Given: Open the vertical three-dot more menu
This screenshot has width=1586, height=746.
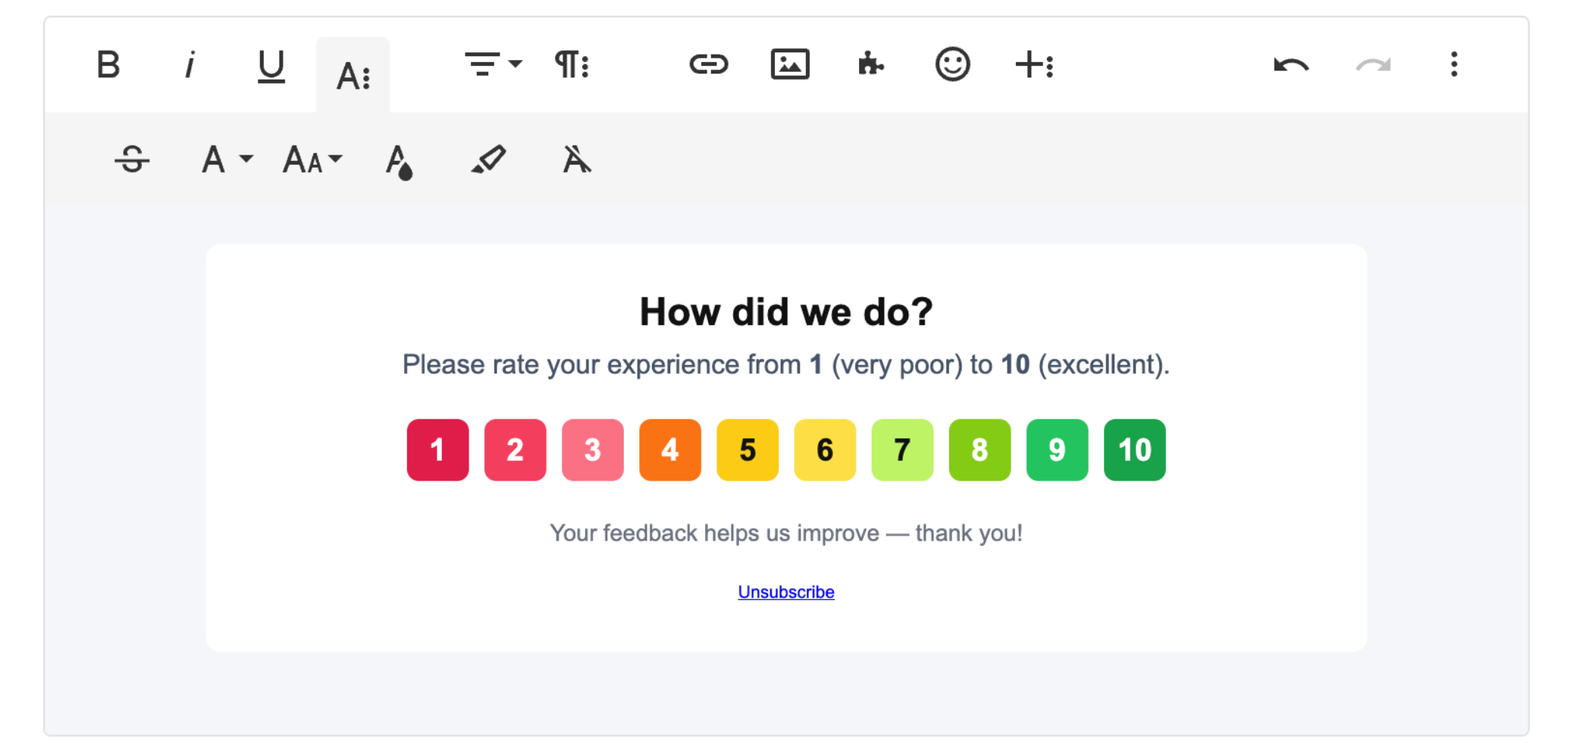Looking at the screenshot, I should pos(1453,64).
